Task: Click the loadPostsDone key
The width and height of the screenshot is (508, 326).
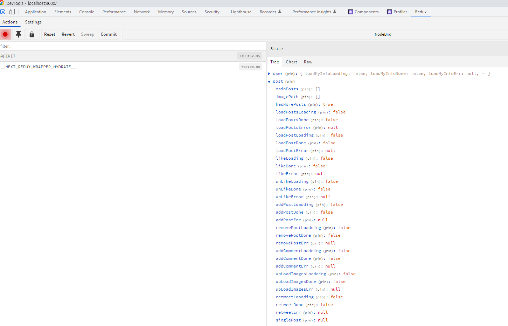Action: [292, 120]
